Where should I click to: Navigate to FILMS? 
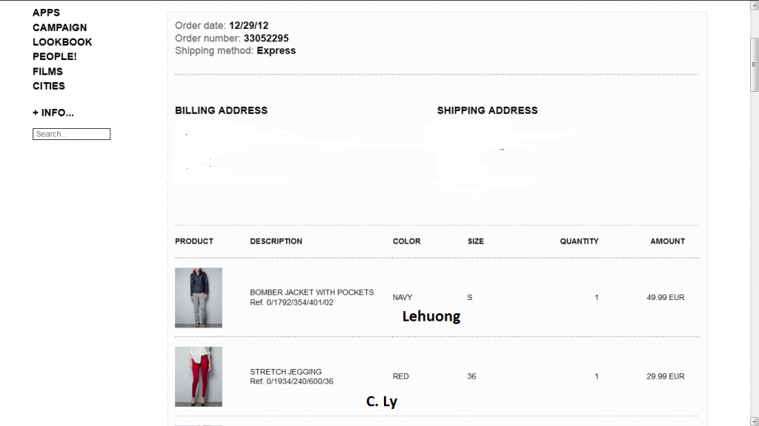[x=47, y=71]
